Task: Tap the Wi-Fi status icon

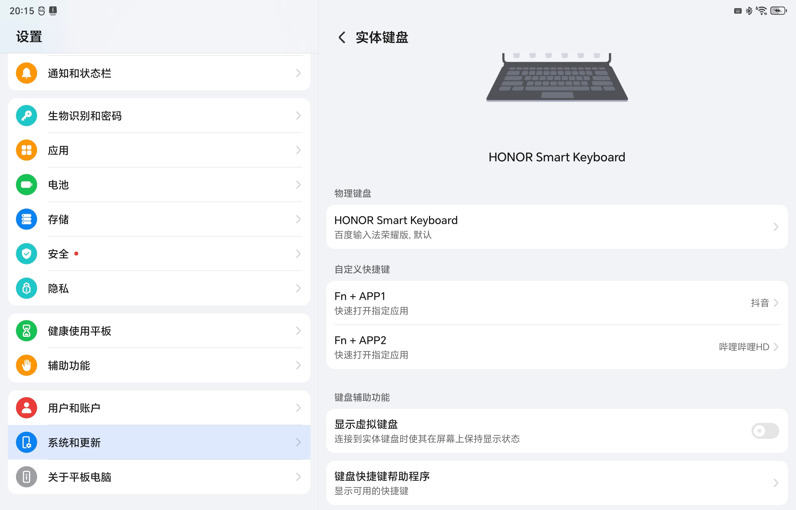Action: tap(762, 11)
